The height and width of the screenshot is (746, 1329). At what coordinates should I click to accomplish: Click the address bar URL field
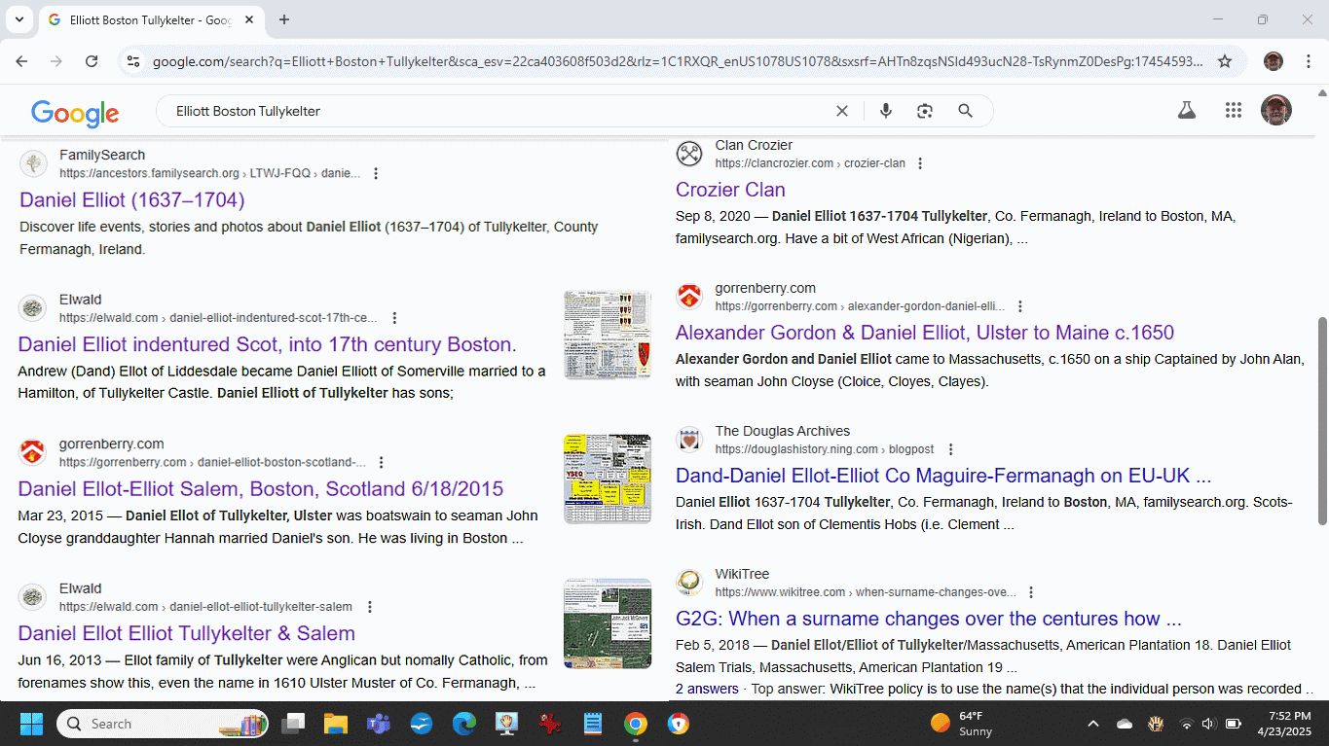pyautogui.click(x=677, y=61)
